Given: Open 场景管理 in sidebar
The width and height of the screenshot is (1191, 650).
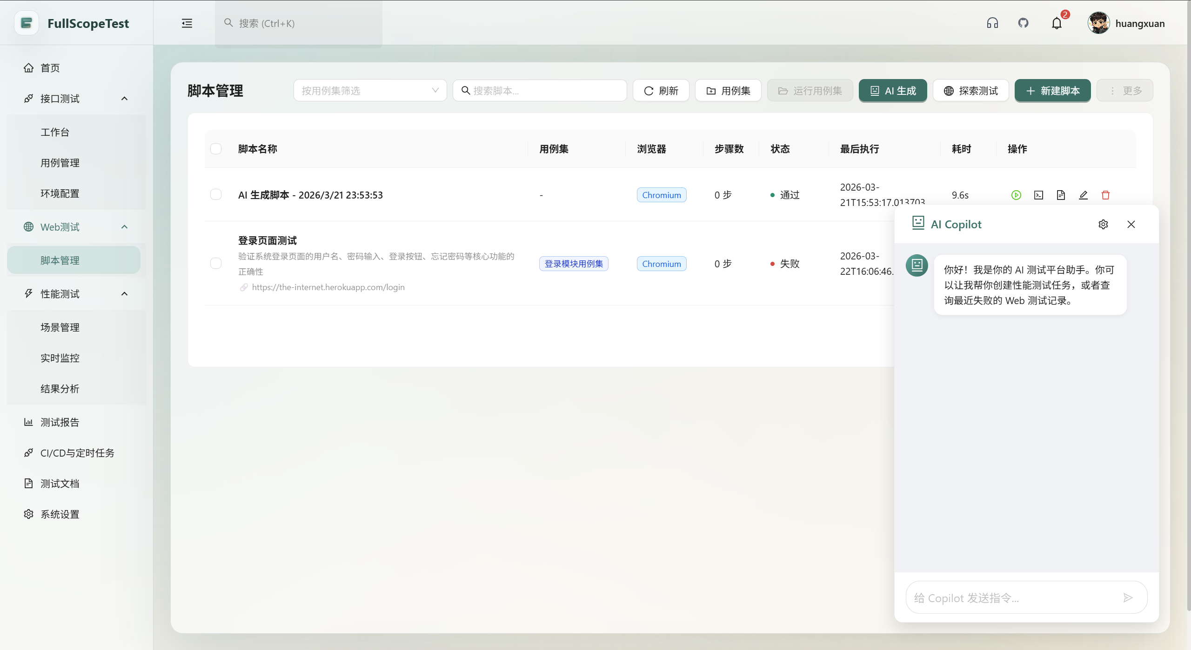Looking at the screenshot, I should pyautogui.click(x=76, y=327).
